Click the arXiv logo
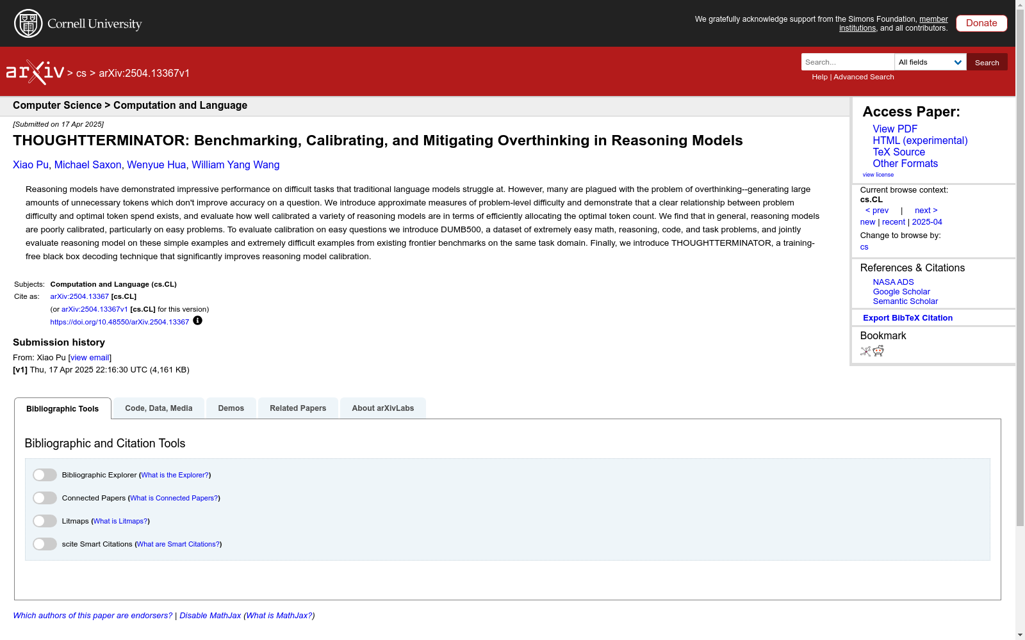The width and height of the screenshot is (1025, 640). [35, 72]
